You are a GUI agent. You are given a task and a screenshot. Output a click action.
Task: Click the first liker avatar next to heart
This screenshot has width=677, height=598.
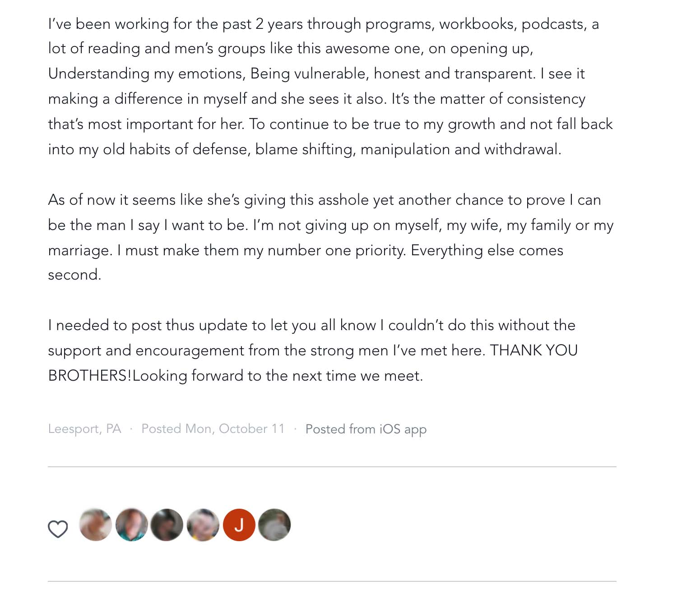tap(95, 525)
